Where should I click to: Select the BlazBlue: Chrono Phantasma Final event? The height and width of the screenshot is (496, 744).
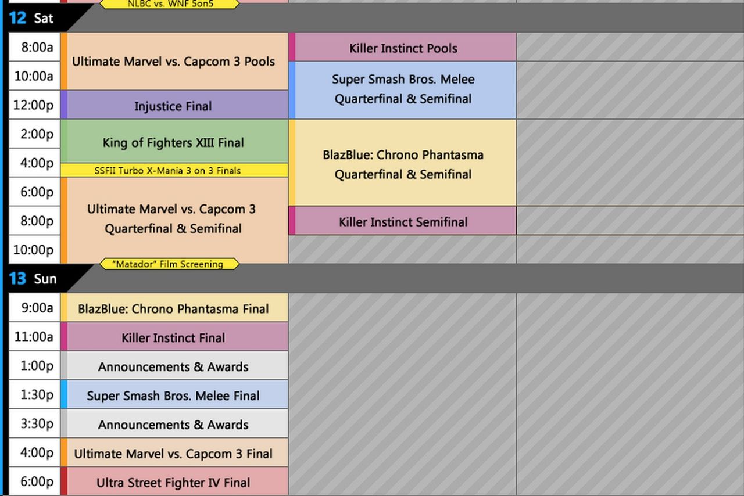(173, 308)
